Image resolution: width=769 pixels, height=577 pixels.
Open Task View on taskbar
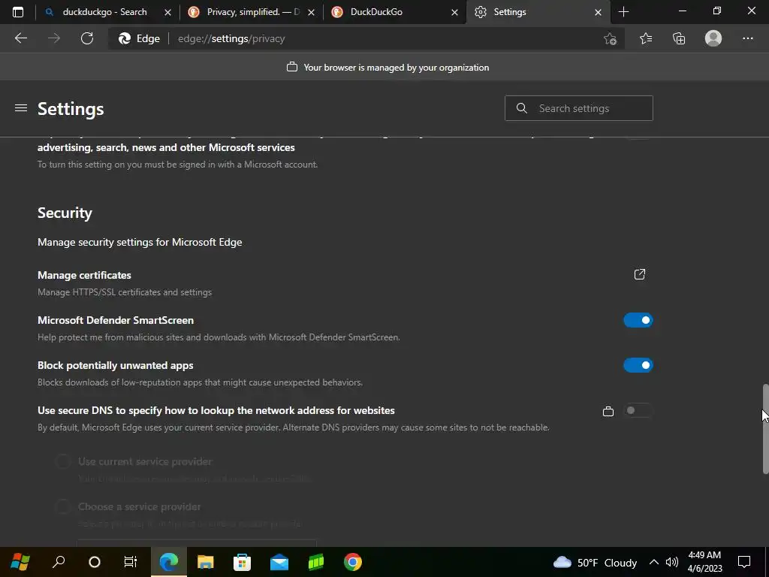pos(131,562)
